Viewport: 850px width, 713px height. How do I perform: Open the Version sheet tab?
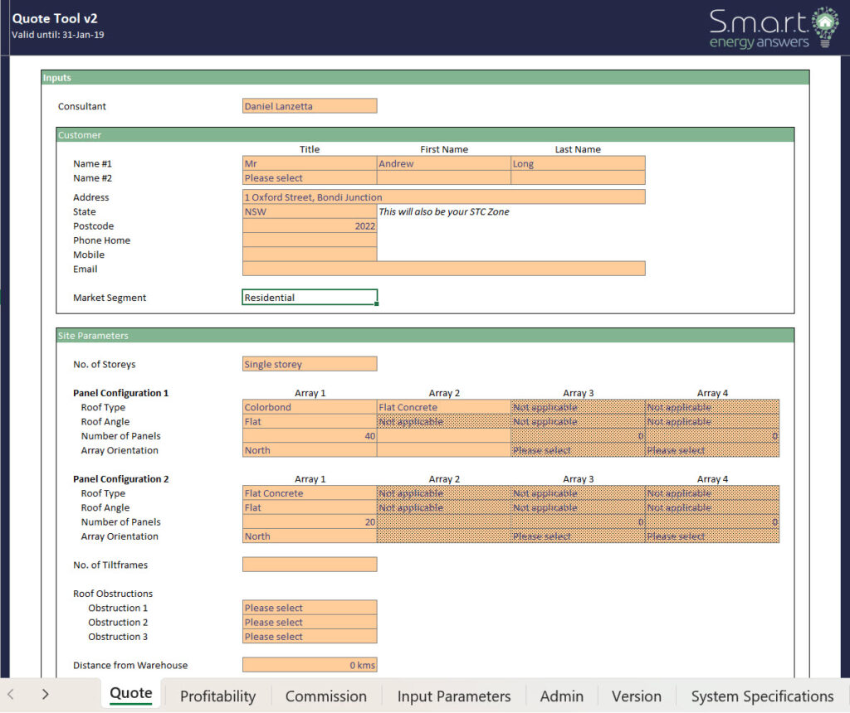coord(637,696)
